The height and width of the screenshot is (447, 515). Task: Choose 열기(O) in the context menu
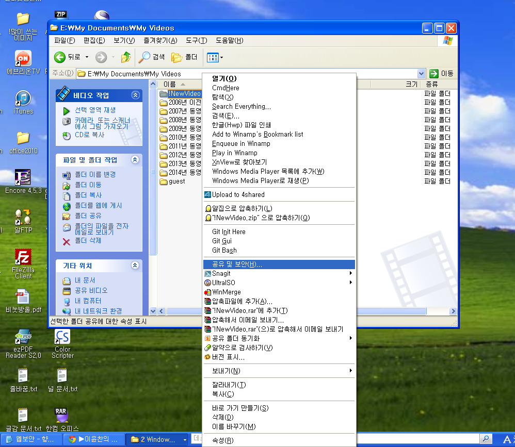pos(279,78)
